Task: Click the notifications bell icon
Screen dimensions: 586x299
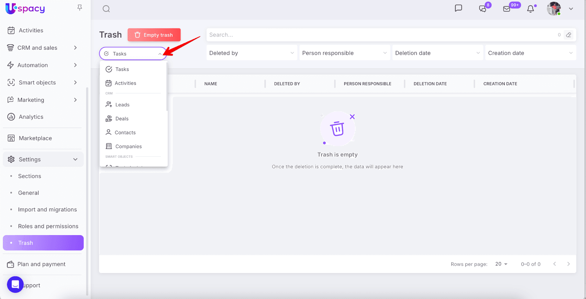Action: tap(530, 9)
